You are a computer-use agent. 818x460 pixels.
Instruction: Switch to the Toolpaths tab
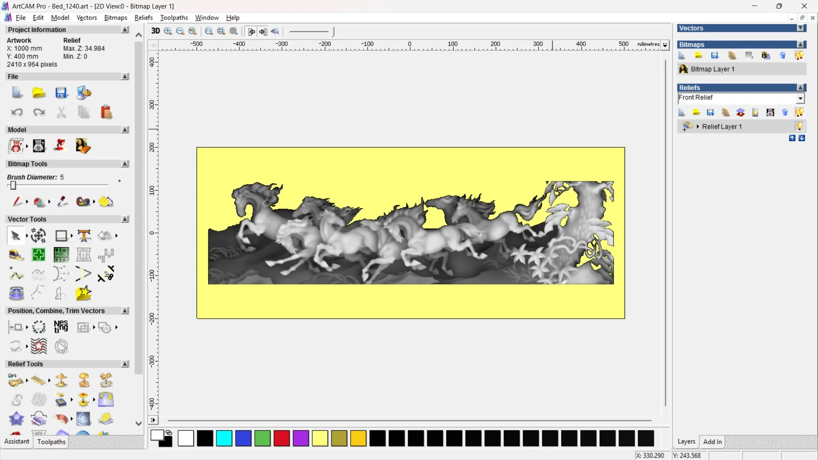tap(51, 442)
